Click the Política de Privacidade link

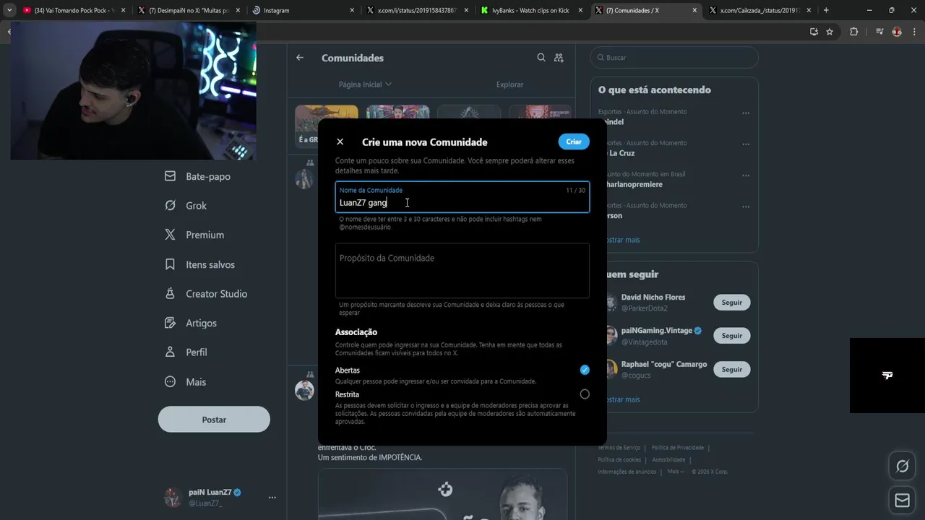tap(677, 448)
